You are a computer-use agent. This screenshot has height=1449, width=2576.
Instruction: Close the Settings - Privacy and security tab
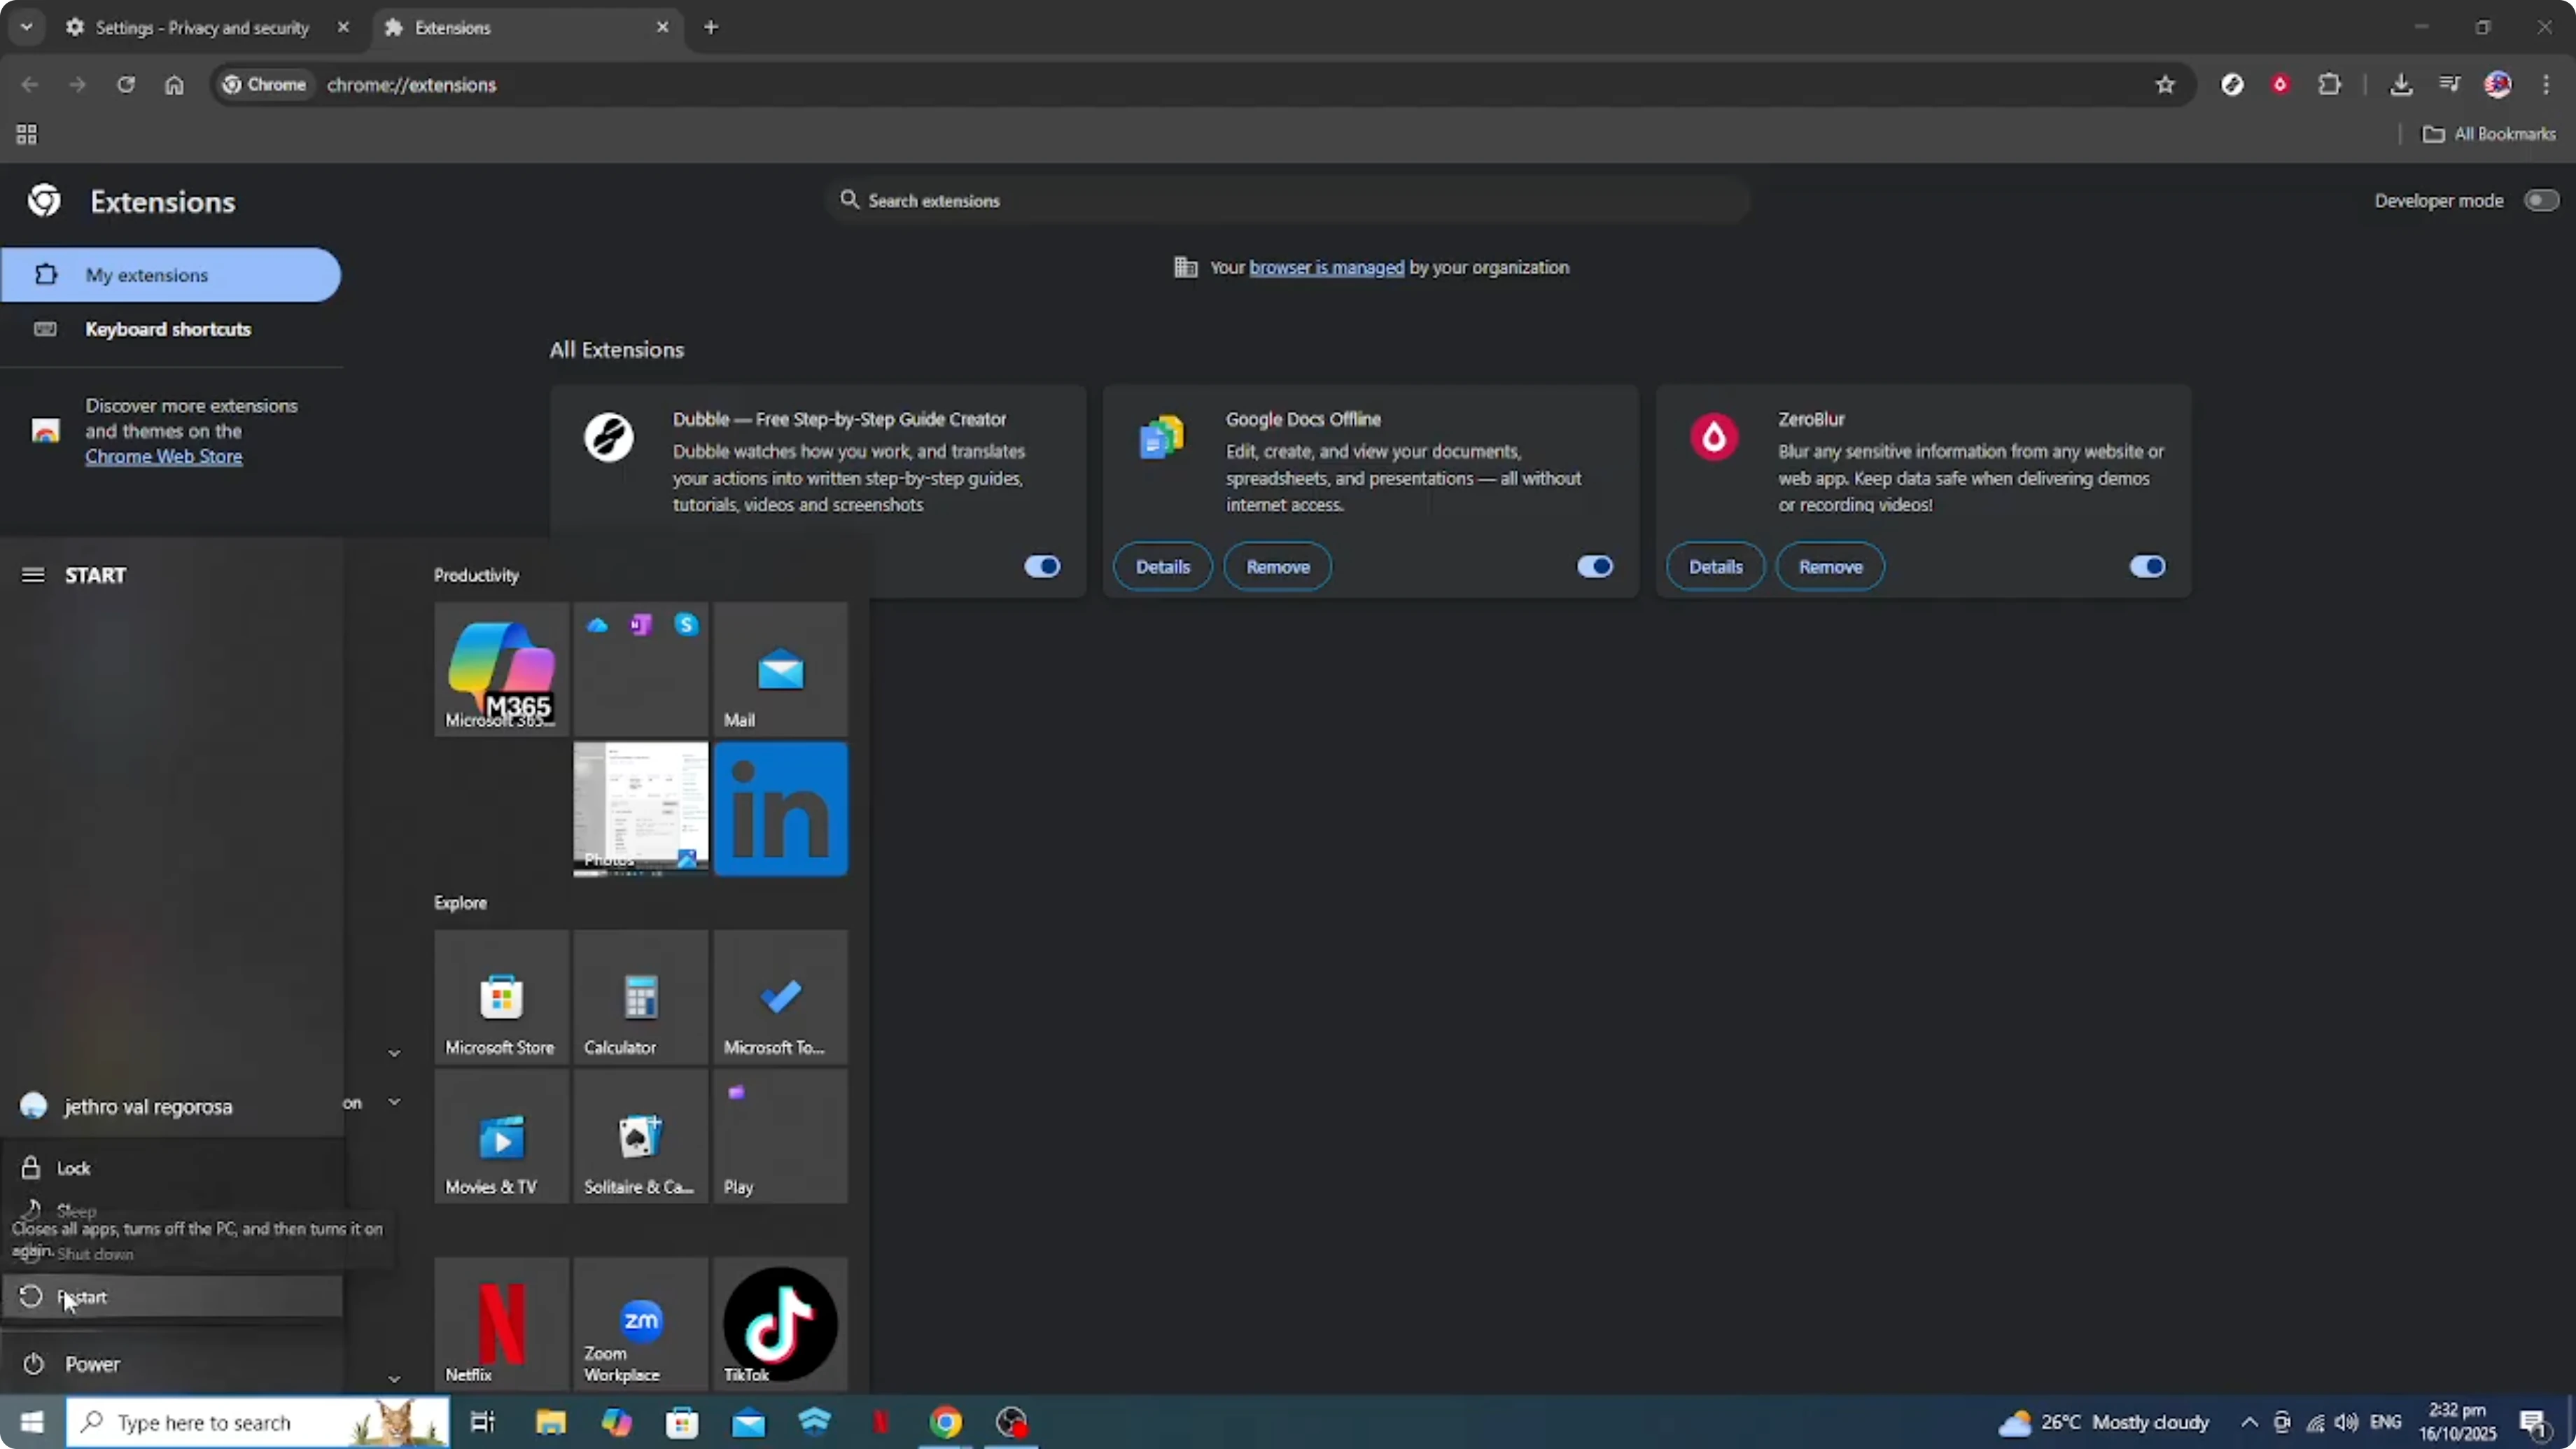343,27
